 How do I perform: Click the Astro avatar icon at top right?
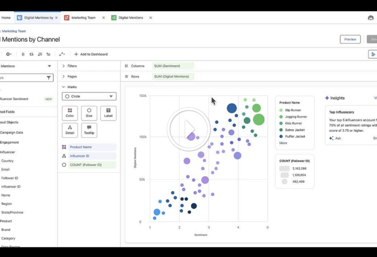pos(370,18)
